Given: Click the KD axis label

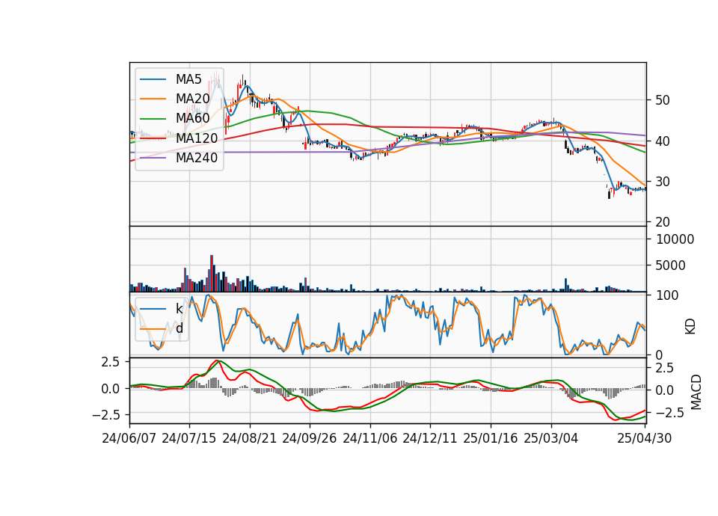Looking at the screenshot, I should pyautogui.click(x=690, y=326).
